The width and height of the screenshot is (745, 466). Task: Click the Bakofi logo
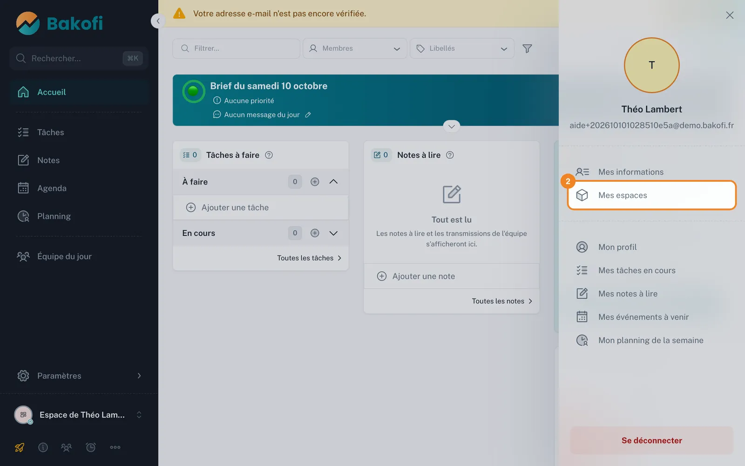pyautogui.click(x=60, y=23)
